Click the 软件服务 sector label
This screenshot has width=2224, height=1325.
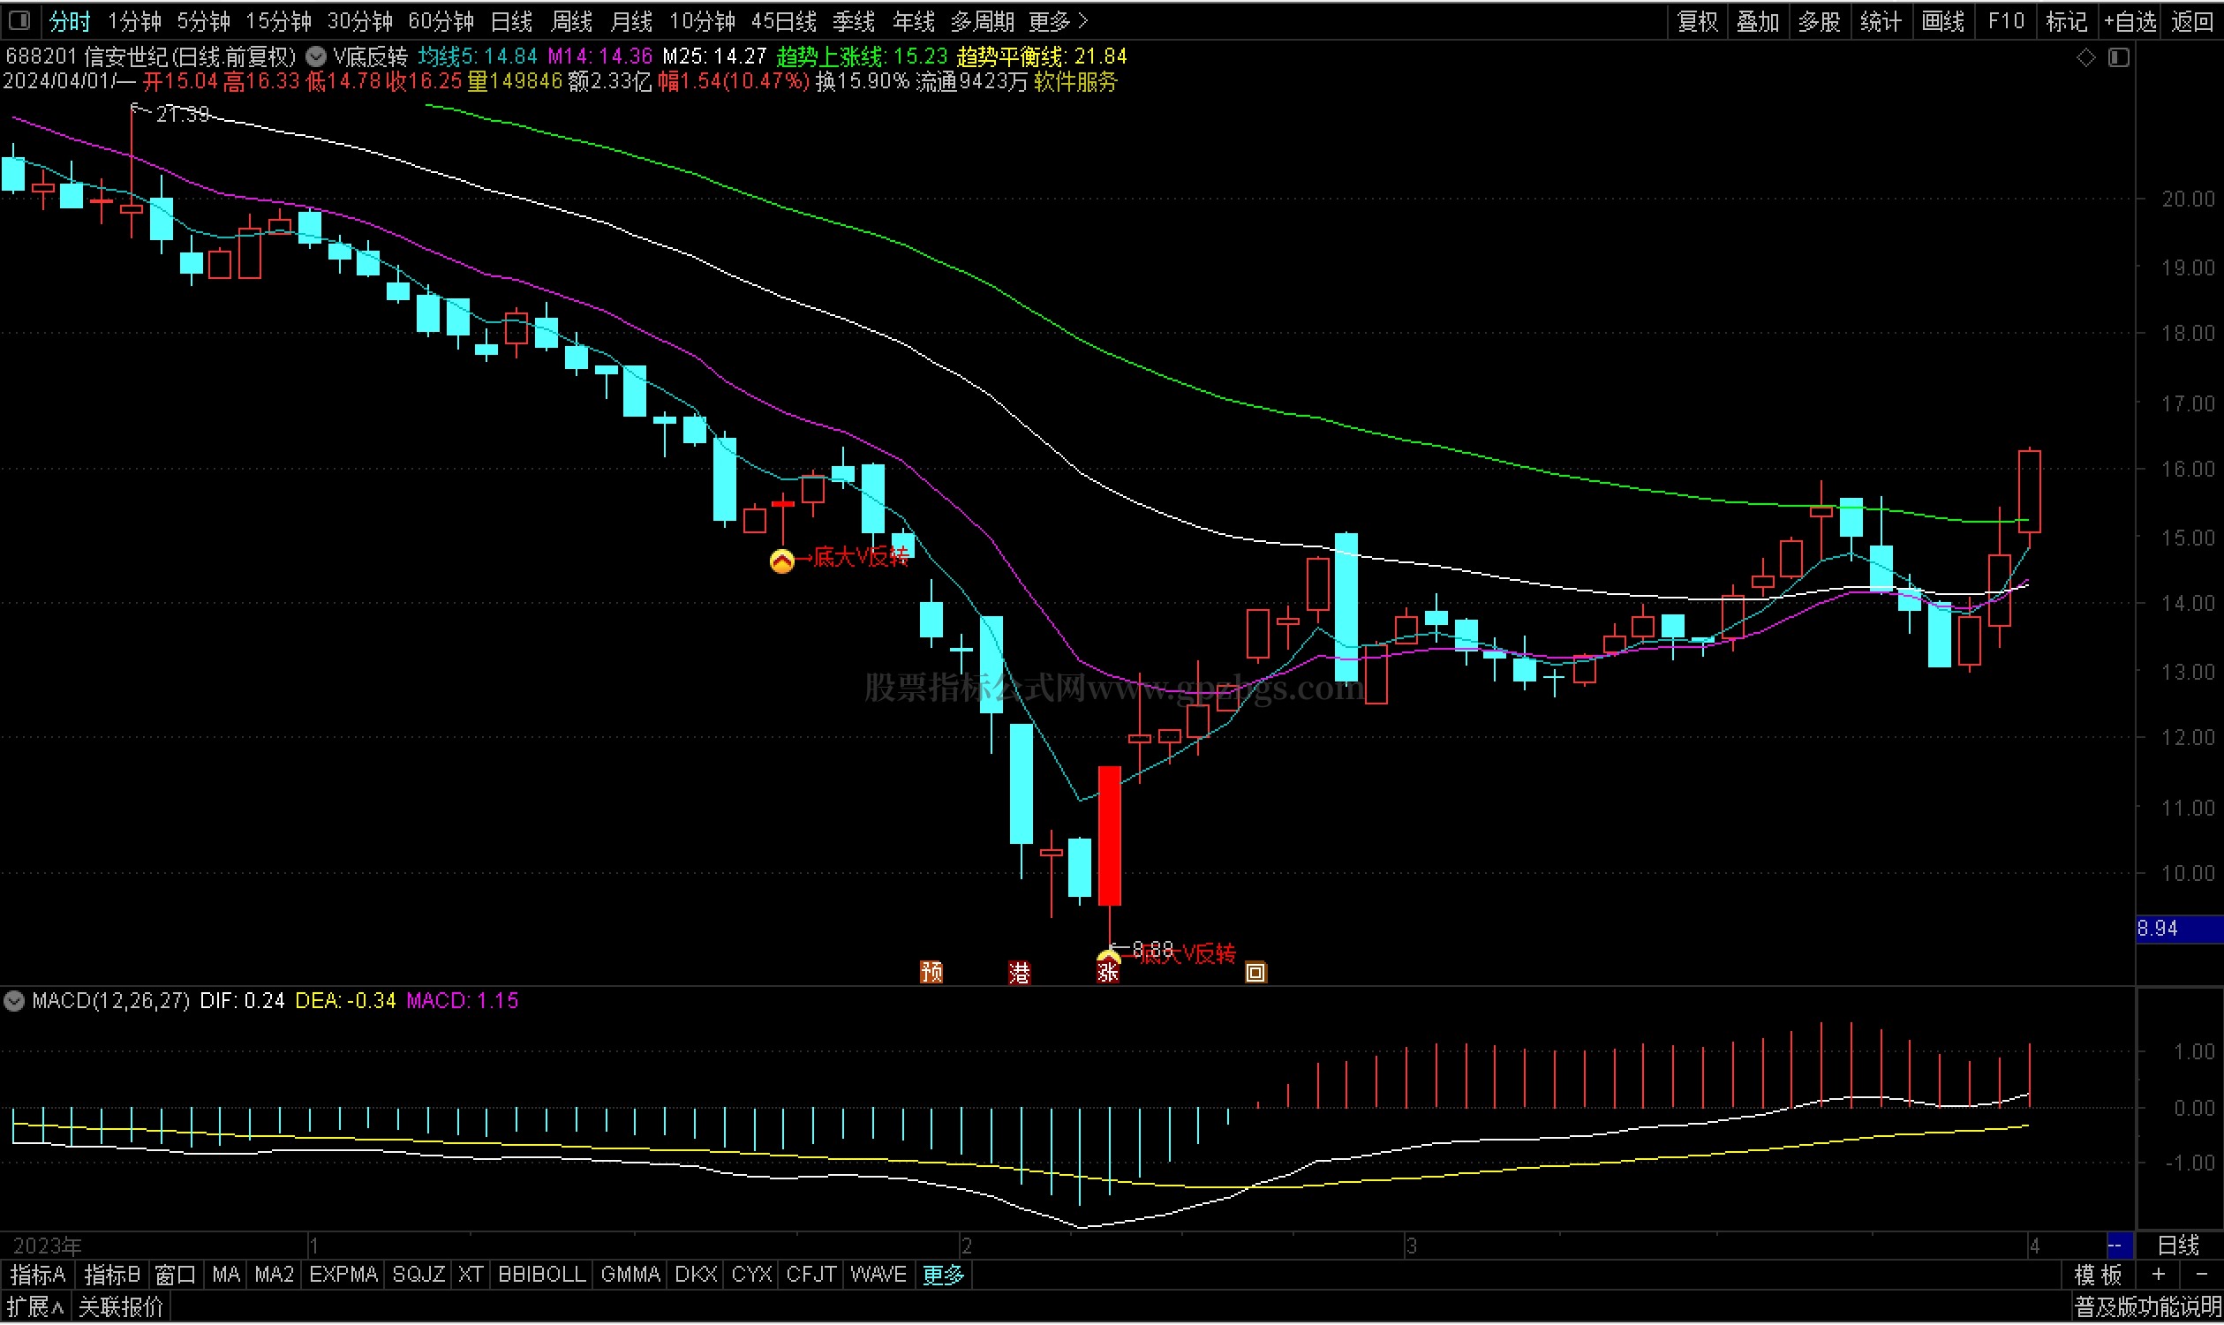pyautogui.click(x=1075, y=82)
